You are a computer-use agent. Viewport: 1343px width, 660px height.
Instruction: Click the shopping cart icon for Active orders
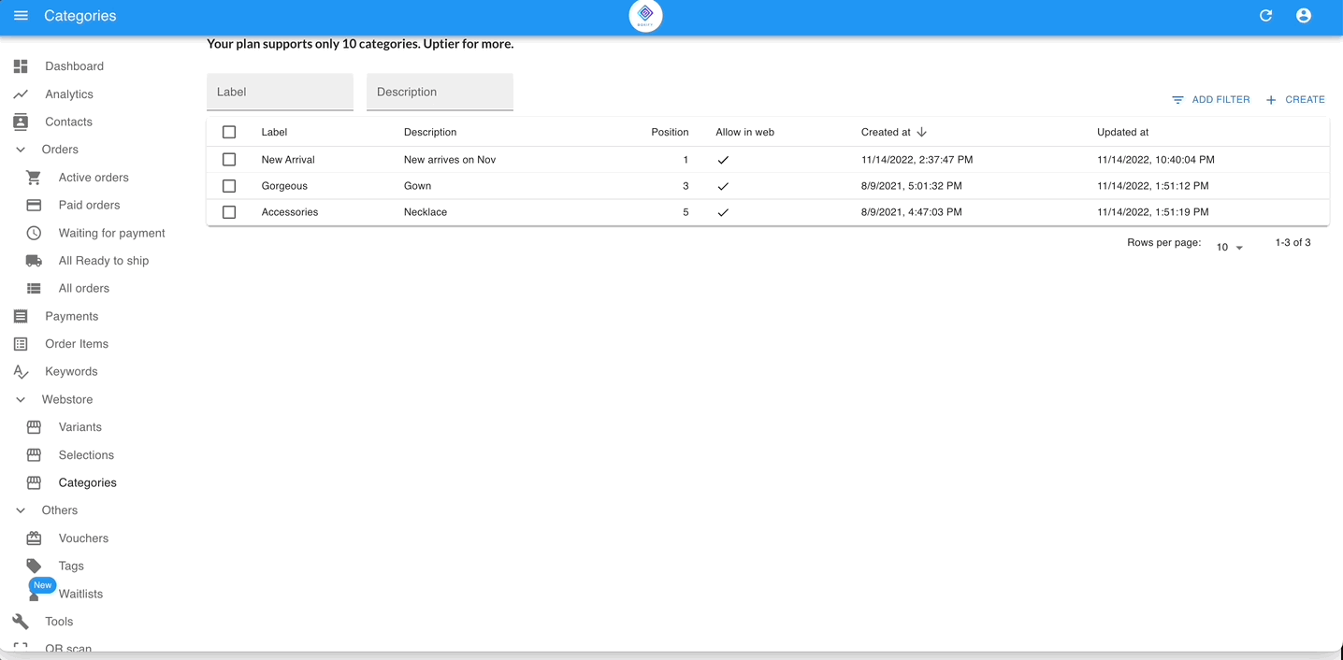coord(33,177)
